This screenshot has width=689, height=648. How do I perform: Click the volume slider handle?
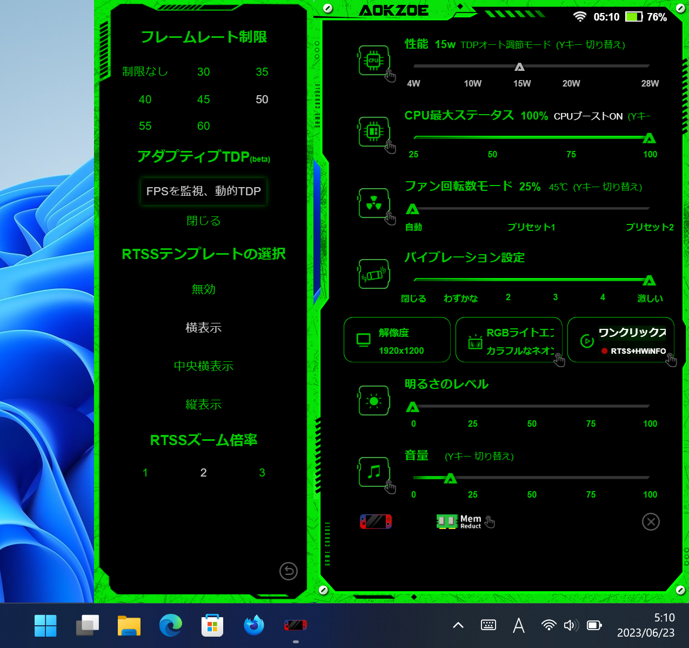tap(450, 478)
